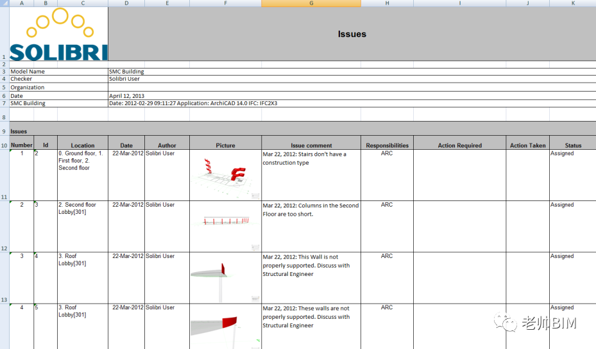Select column F header
596x349 pixels.
point(225,3)
